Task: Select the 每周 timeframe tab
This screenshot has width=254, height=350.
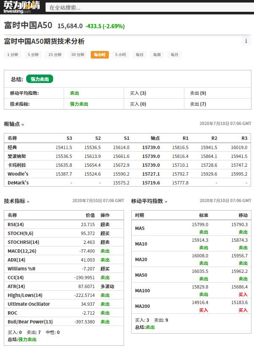Action: pyautogui.click(x=157, y=55)
